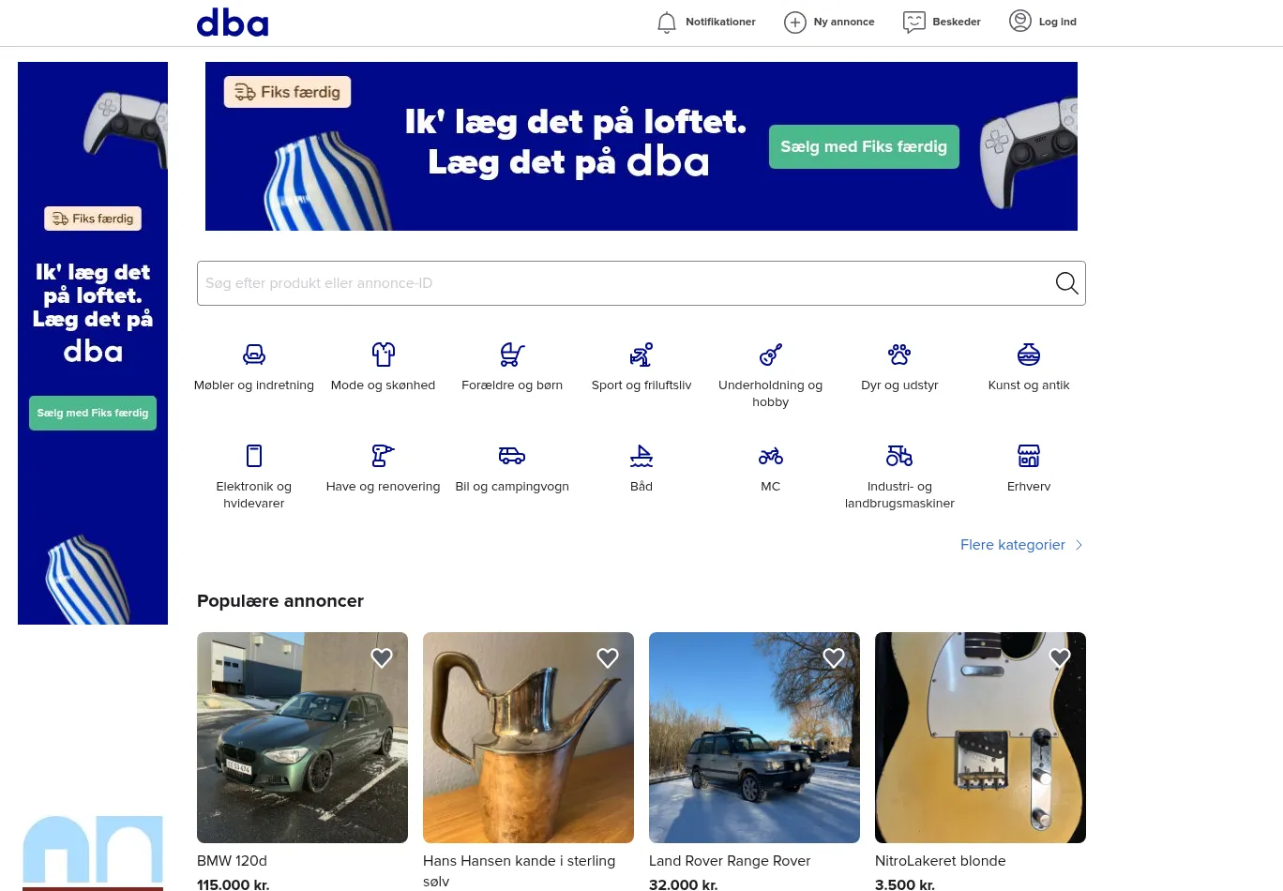Favorite the Hans Hansen kande heart
Image resolution: width=1283 pixels, height=891 pixels.
point(608,658)
